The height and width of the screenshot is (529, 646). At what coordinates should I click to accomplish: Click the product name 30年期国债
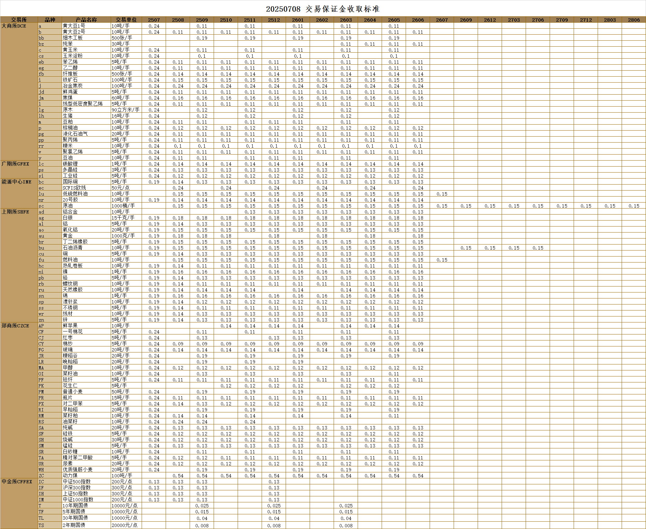point(75,518)
